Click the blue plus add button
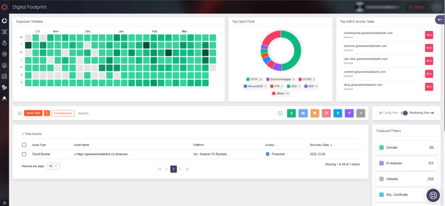The image size is (445, 206). click(338, 113)
